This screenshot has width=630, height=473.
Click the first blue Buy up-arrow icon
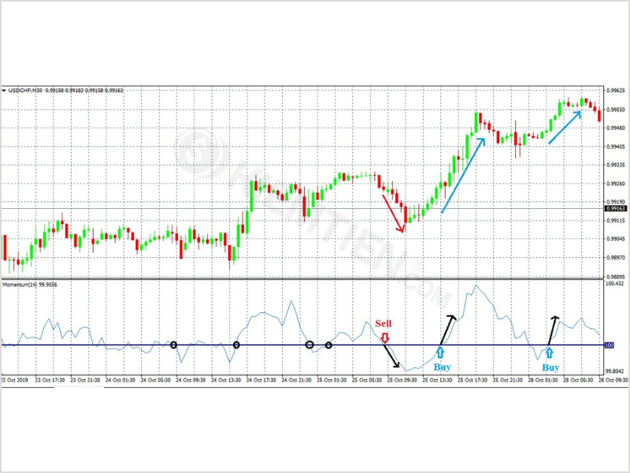[x=439, y=352]
